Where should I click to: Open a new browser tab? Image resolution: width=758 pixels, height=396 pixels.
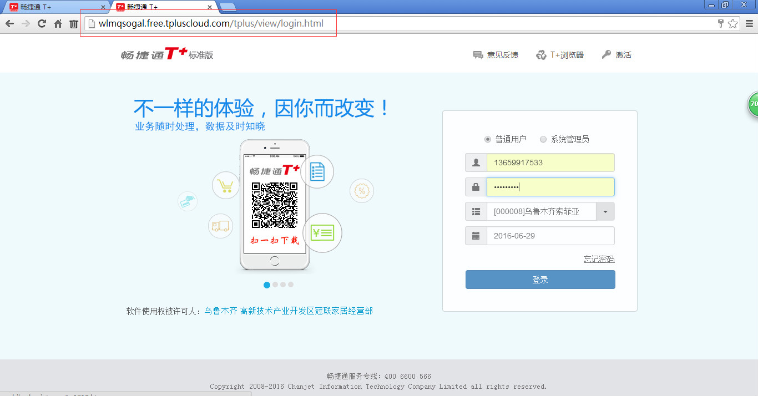pyautogui.click(x=228, y=7)
